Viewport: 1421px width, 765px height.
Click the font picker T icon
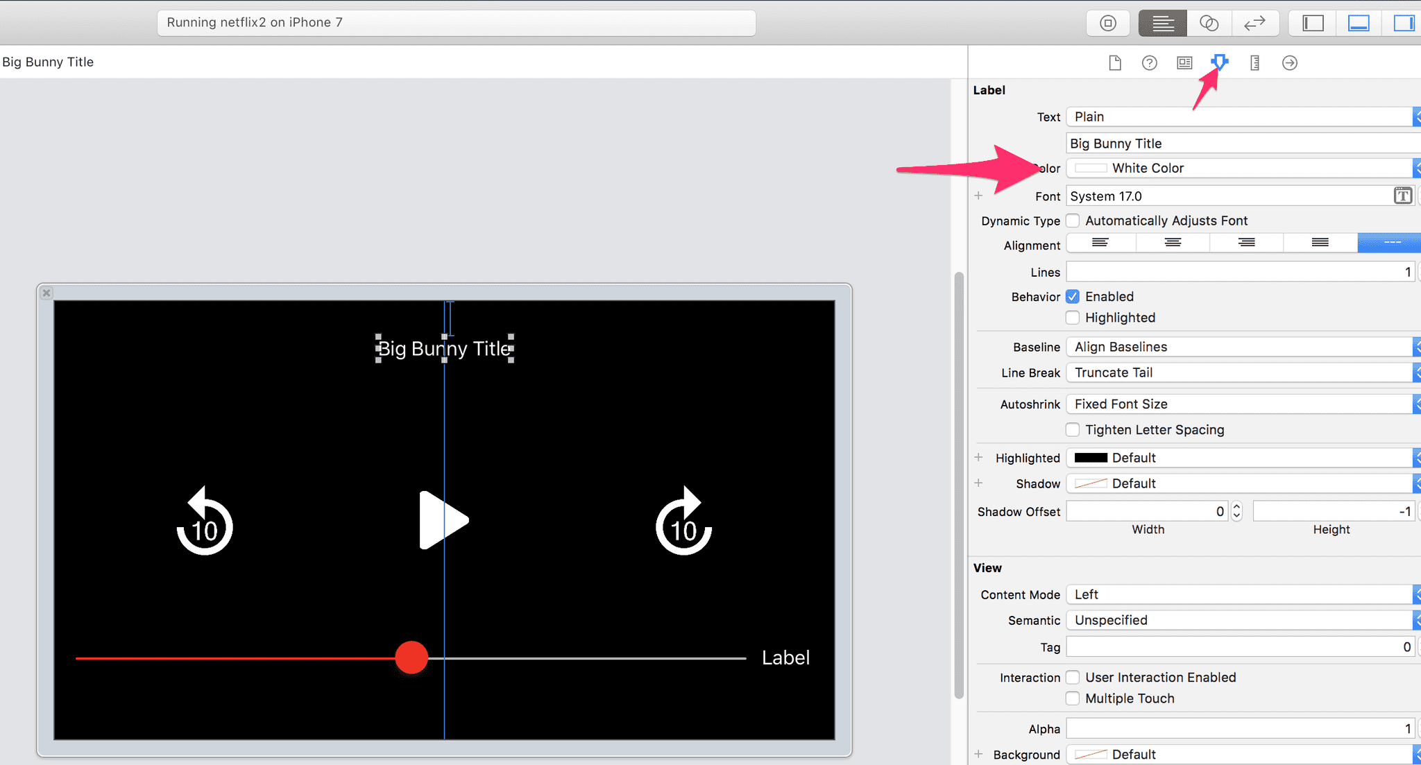pyautogui.click(x=1403, y=196)
